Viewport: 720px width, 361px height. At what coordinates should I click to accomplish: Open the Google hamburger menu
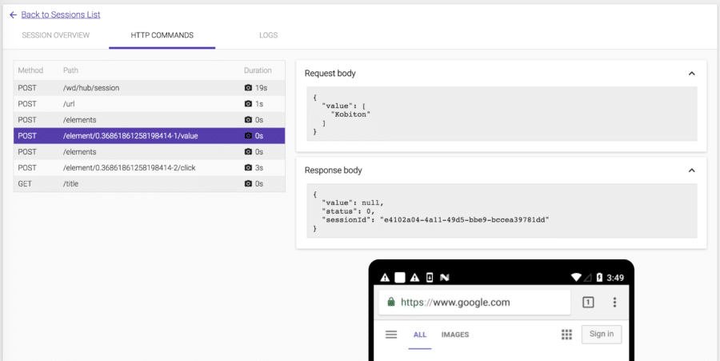[391, 335]
